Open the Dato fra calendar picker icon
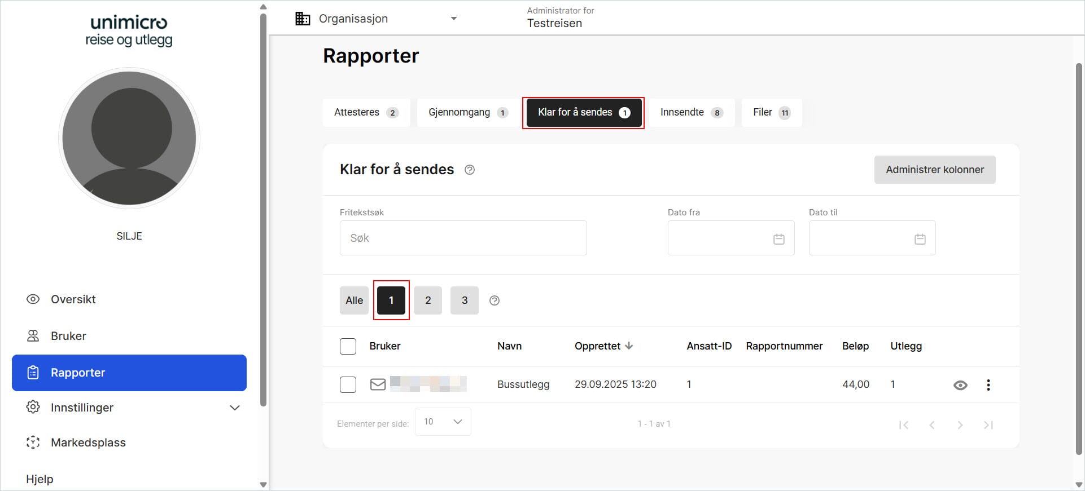Screen dimensions: 1085x491 778,239
